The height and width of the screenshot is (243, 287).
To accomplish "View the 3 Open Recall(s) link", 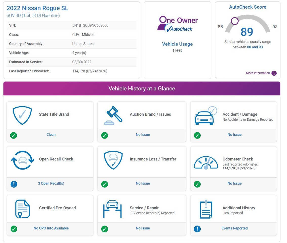I will tap(51, 184).
